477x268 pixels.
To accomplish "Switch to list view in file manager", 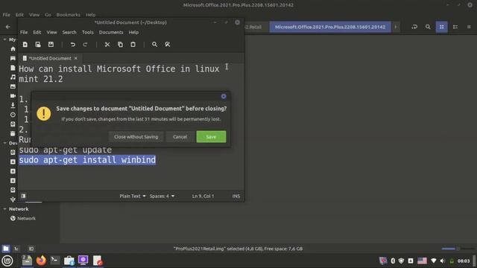I will coord(455,27).
